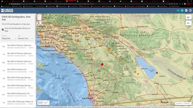The height and width of the screenshot is (108, 193).
Task: Select the 6km WSW of Niland, CA entry
Action: tap(17, 70)
